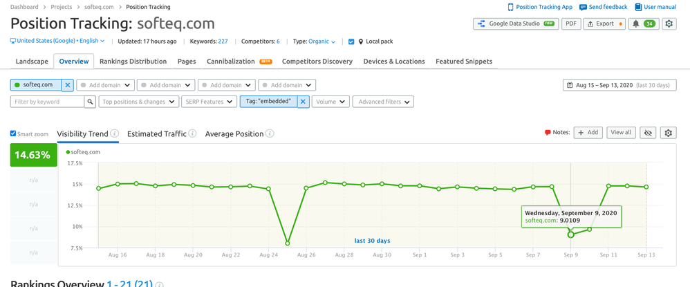Screen dimensions: 690x287
Task: Click View all notes button
Action: click(621, 133)
